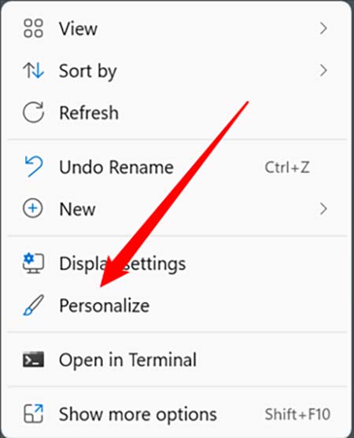The width and height of the screenshot is (354, 438).
Task: Click the Display settings monitor icon
Action: coord(33,263)
